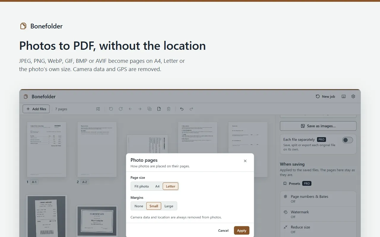This screenshot has width=380, height=237.
Task: Click the delete trash icon
Action: (x=169, y=109)
